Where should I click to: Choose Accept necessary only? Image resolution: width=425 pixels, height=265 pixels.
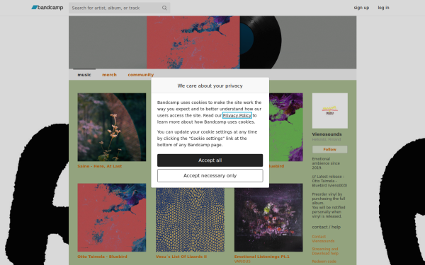coord(210,176)
